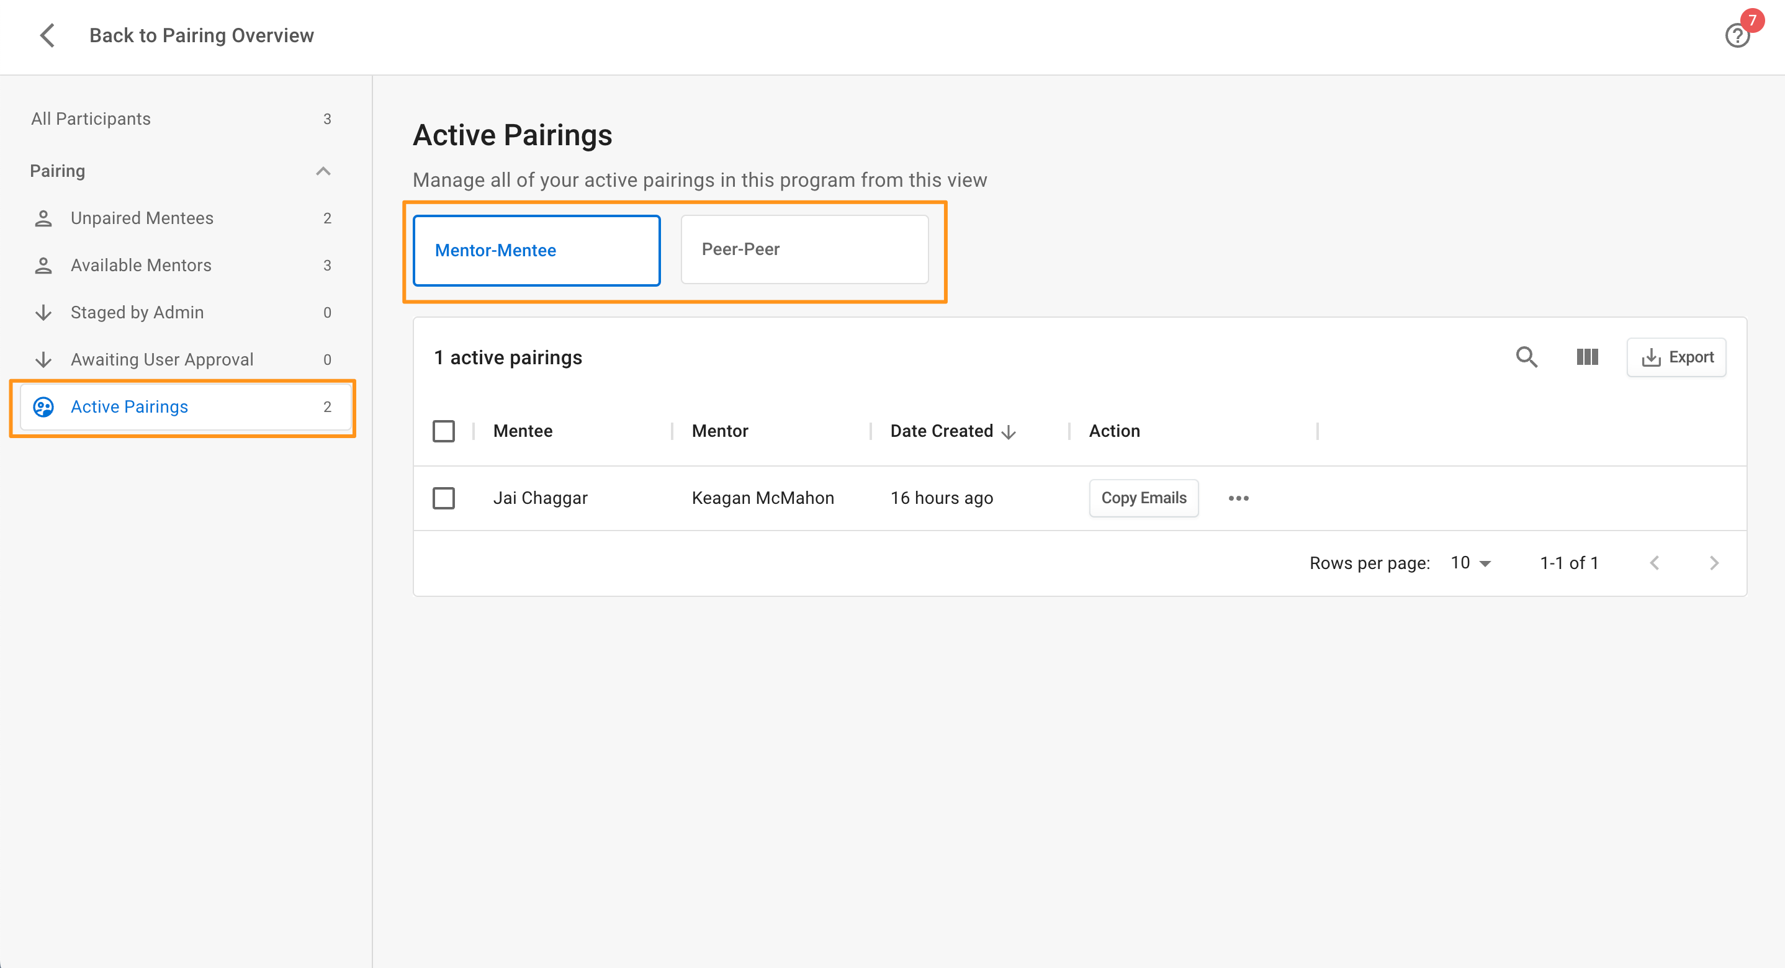Select all pairings with header checkbox
Viewport: 1785px width, 968px height.
(444, 431)
